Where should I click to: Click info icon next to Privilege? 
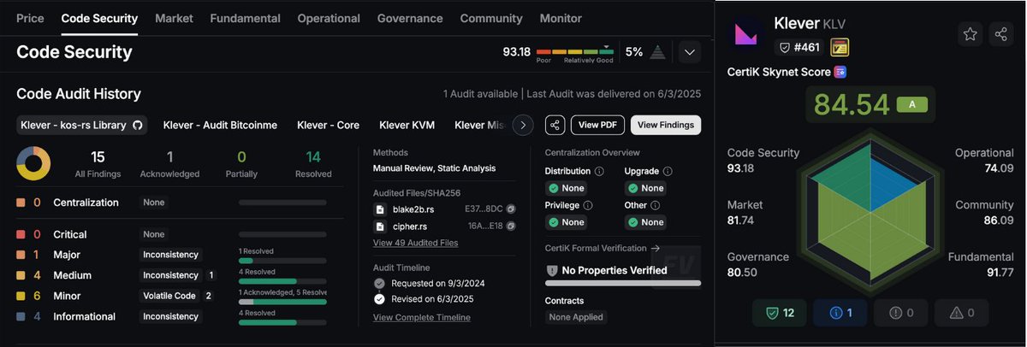point(588,205)
